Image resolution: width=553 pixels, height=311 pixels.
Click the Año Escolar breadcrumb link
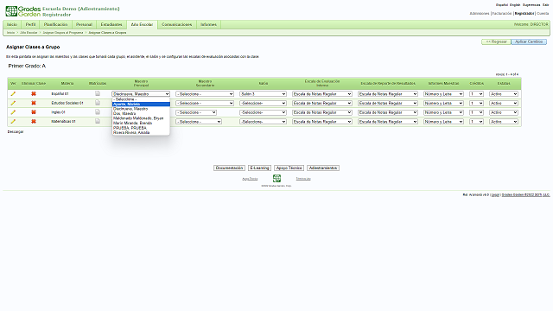click(29, 33)
